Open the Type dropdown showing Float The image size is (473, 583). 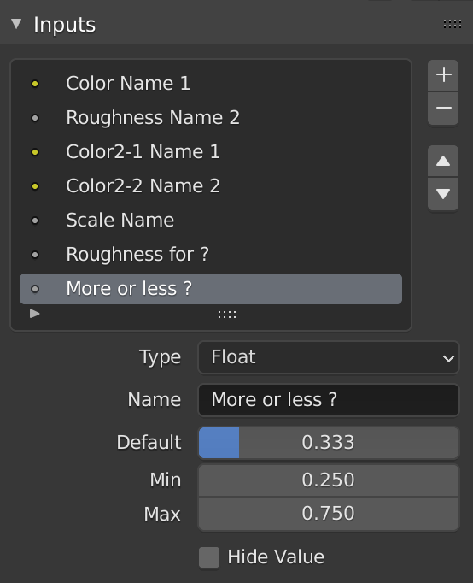(x=329, y=357)
